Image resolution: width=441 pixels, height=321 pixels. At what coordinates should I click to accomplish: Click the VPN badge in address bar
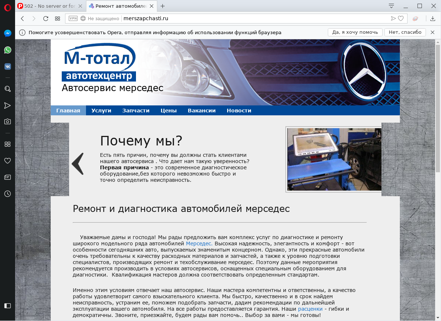73,18
